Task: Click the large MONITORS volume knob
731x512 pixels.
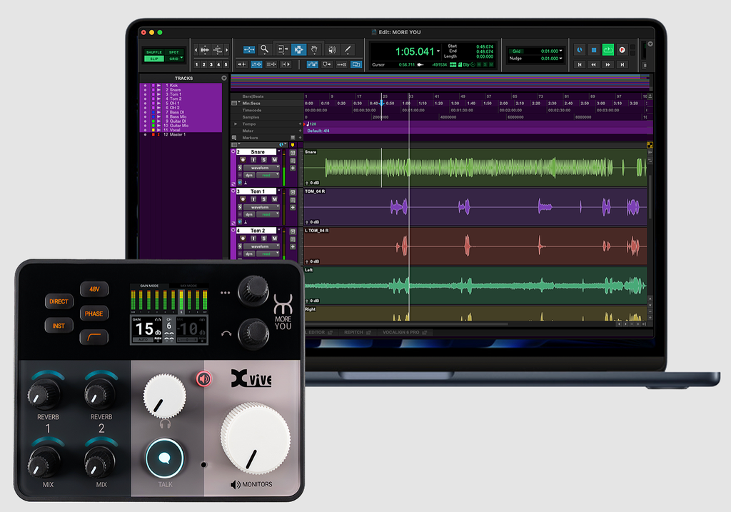Action: coord(255,438)
